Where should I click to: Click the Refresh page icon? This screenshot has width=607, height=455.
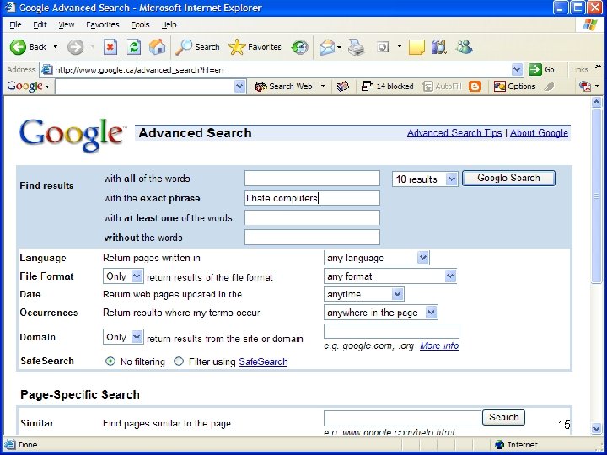[134, 47]
